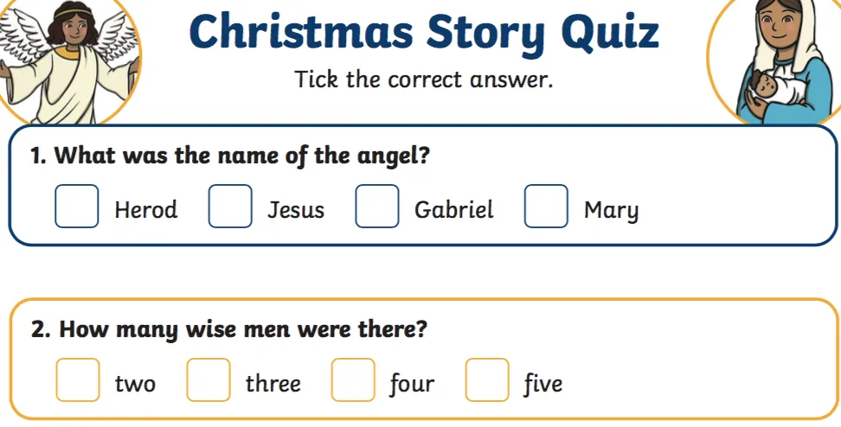This screenshot has width=841, height=427.
Task: Click question 1 about the angel's name
Action: pyautogui.click(x=231, y=156)
